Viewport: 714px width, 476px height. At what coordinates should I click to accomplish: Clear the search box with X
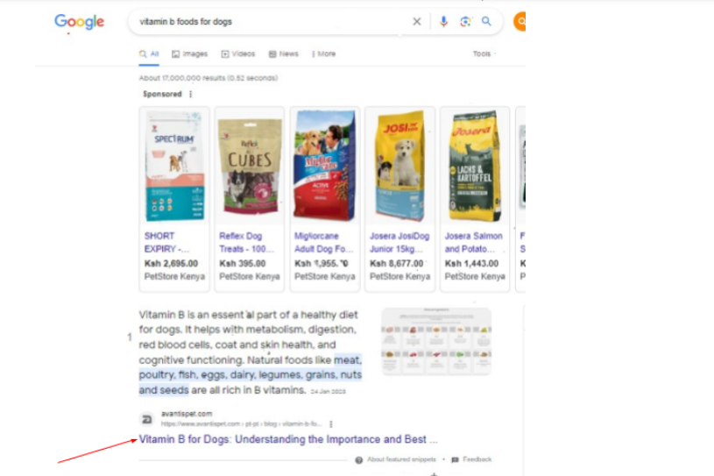tap(417, 21)
